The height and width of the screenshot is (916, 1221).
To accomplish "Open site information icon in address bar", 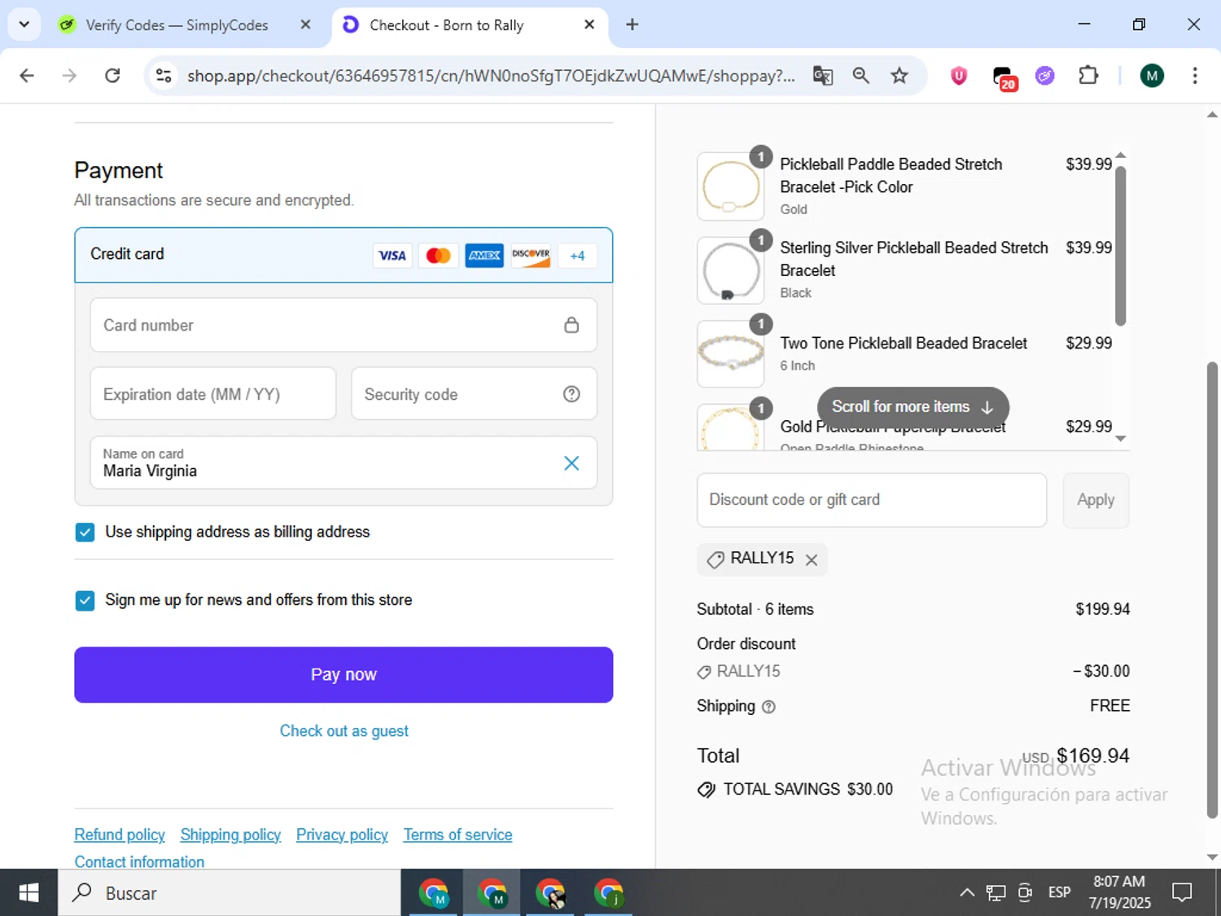I will tap(164, 76).
